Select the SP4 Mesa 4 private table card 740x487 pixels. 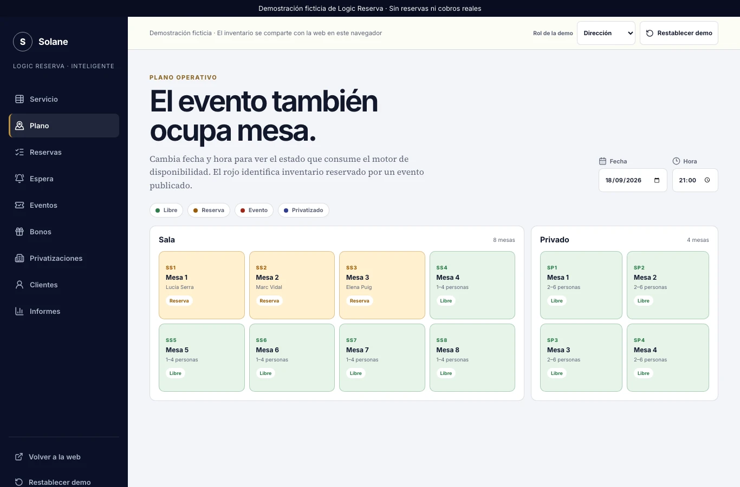tap(668, 358)
